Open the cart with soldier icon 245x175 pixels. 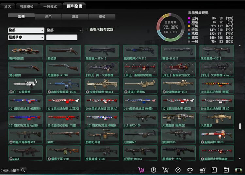pyautogui.click(x=166, y=170)
